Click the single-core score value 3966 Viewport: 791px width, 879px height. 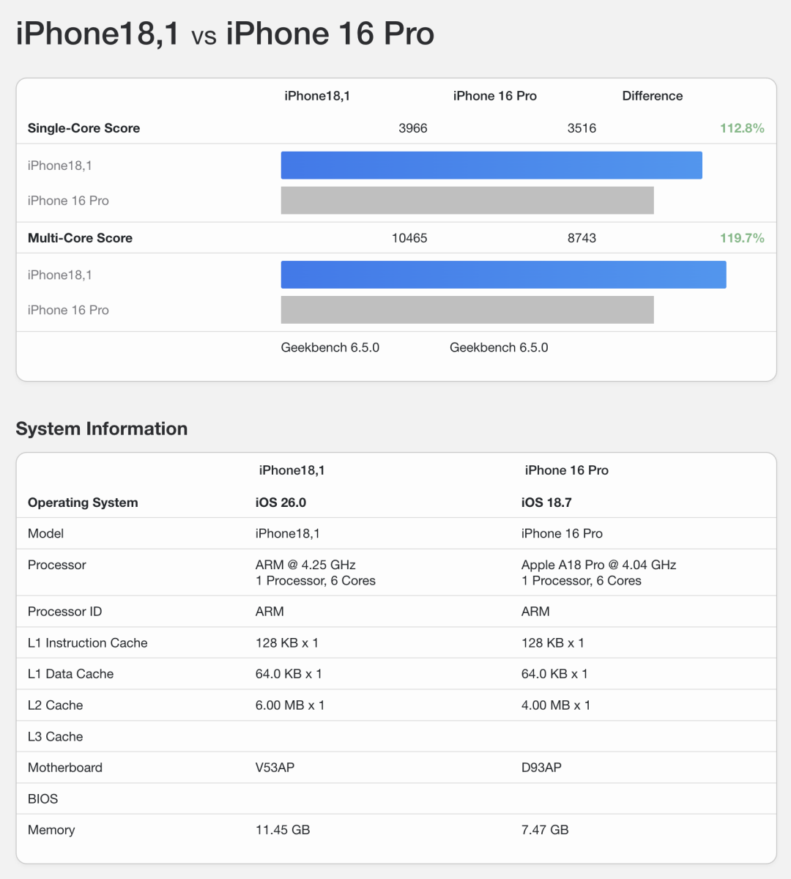click(413, 128)
